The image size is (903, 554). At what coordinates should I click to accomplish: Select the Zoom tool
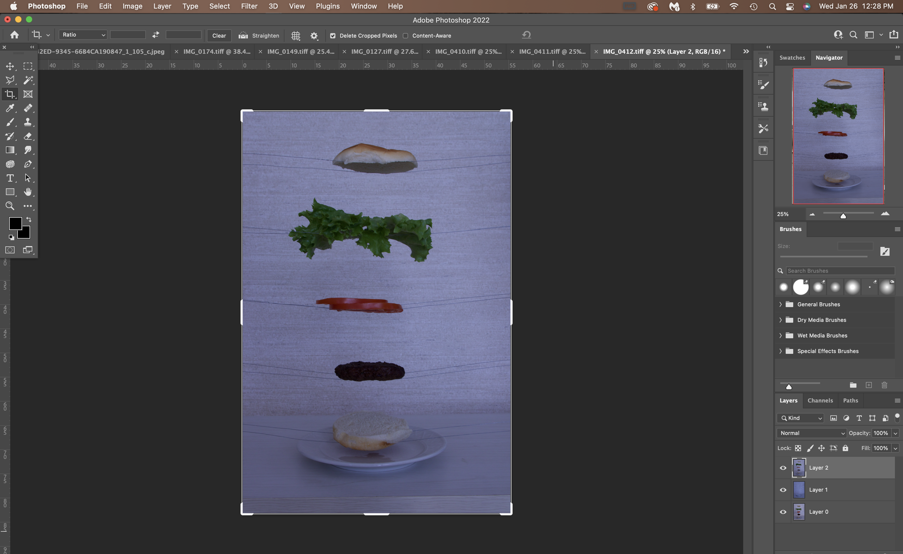[10, 206]
